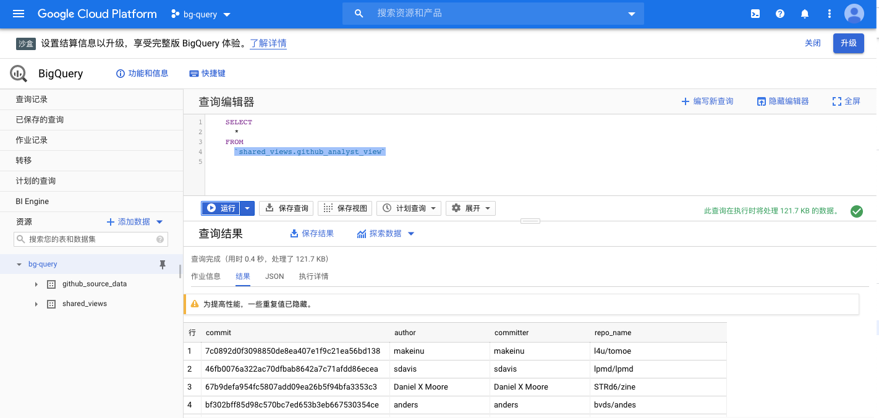Click the warning icon in performance notice
This screenshot has width=879, height=418.
(195, 304)
